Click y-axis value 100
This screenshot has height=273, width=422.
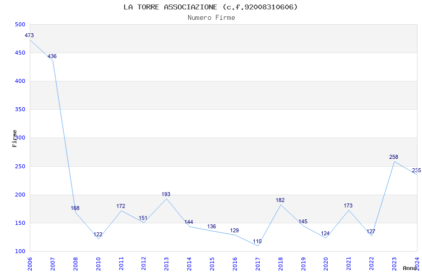click(20, 251)
